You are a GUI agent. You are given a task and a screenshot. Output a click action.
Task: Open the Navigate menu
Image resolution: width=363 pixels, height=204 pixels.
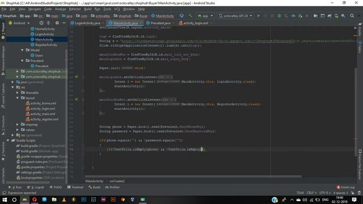(x=35, y=9)
